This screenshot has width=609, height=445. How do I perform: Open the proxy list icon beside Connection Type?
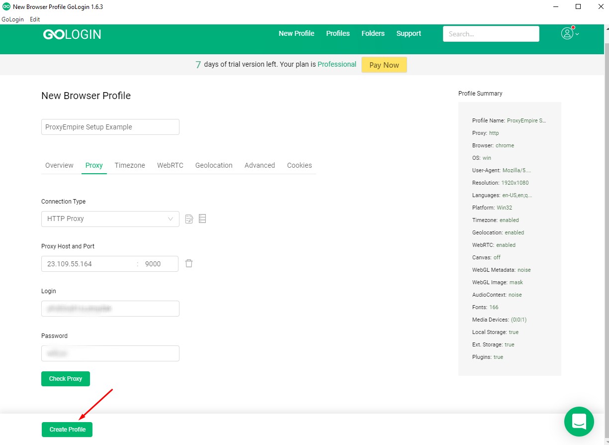point(202,219)
